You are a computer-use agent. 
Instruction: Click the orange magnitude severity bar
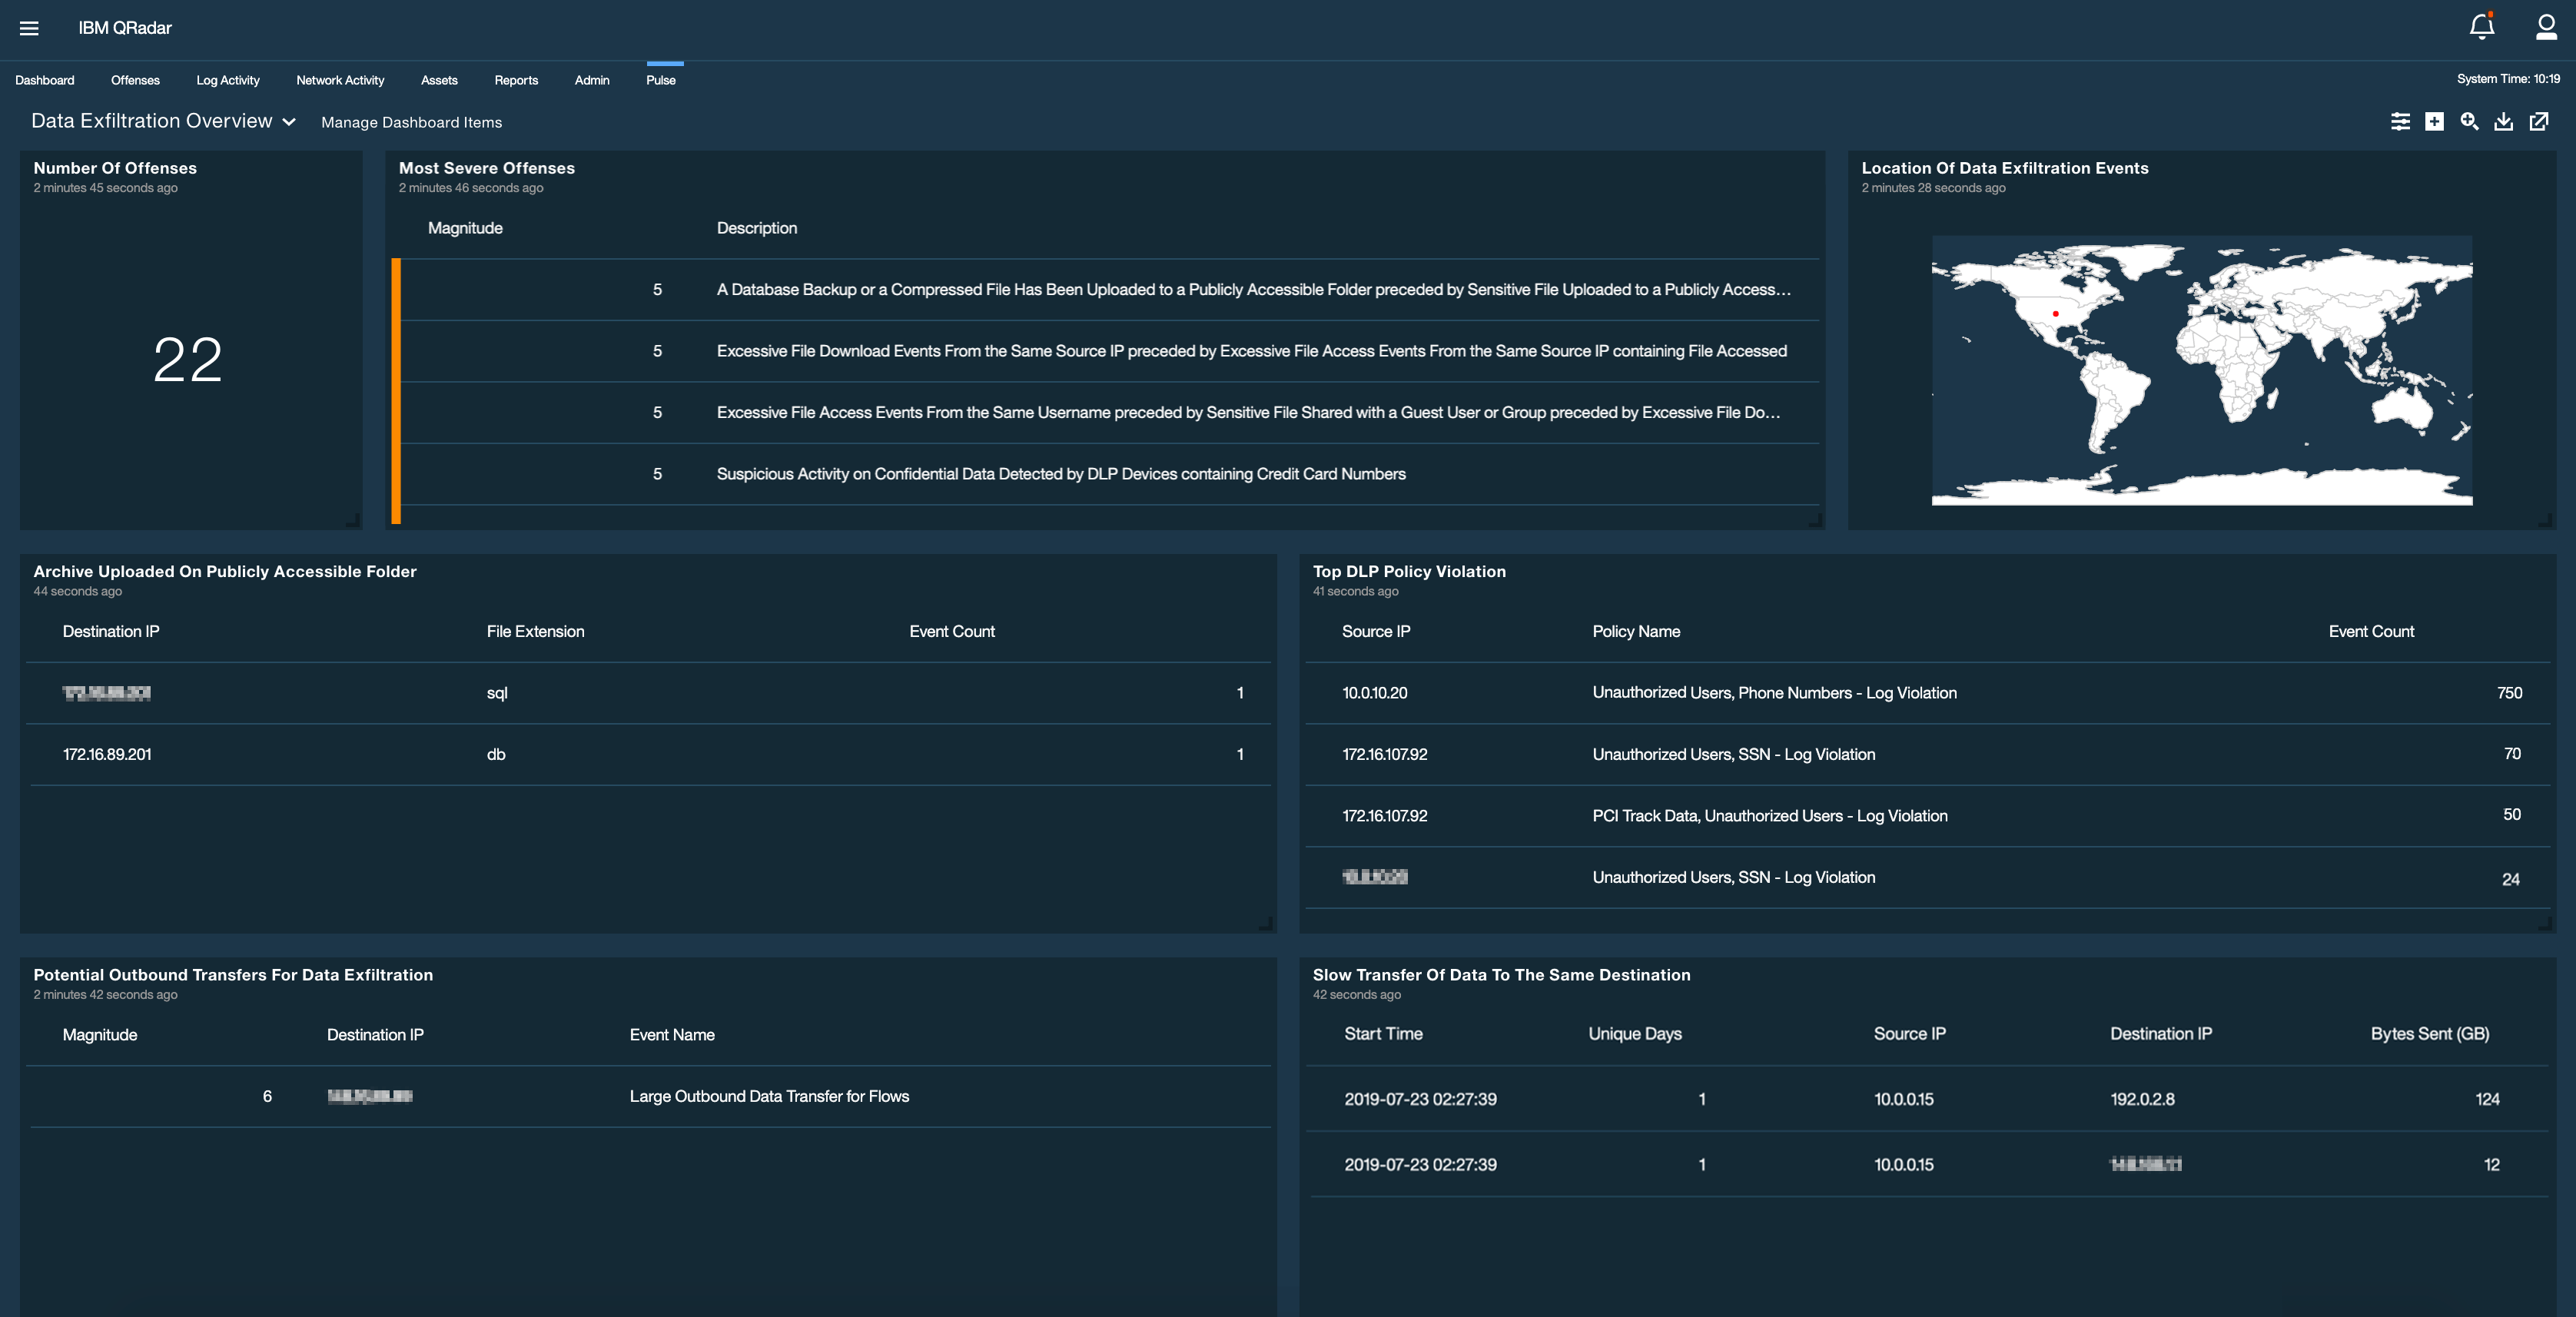[x=397, y=390]
